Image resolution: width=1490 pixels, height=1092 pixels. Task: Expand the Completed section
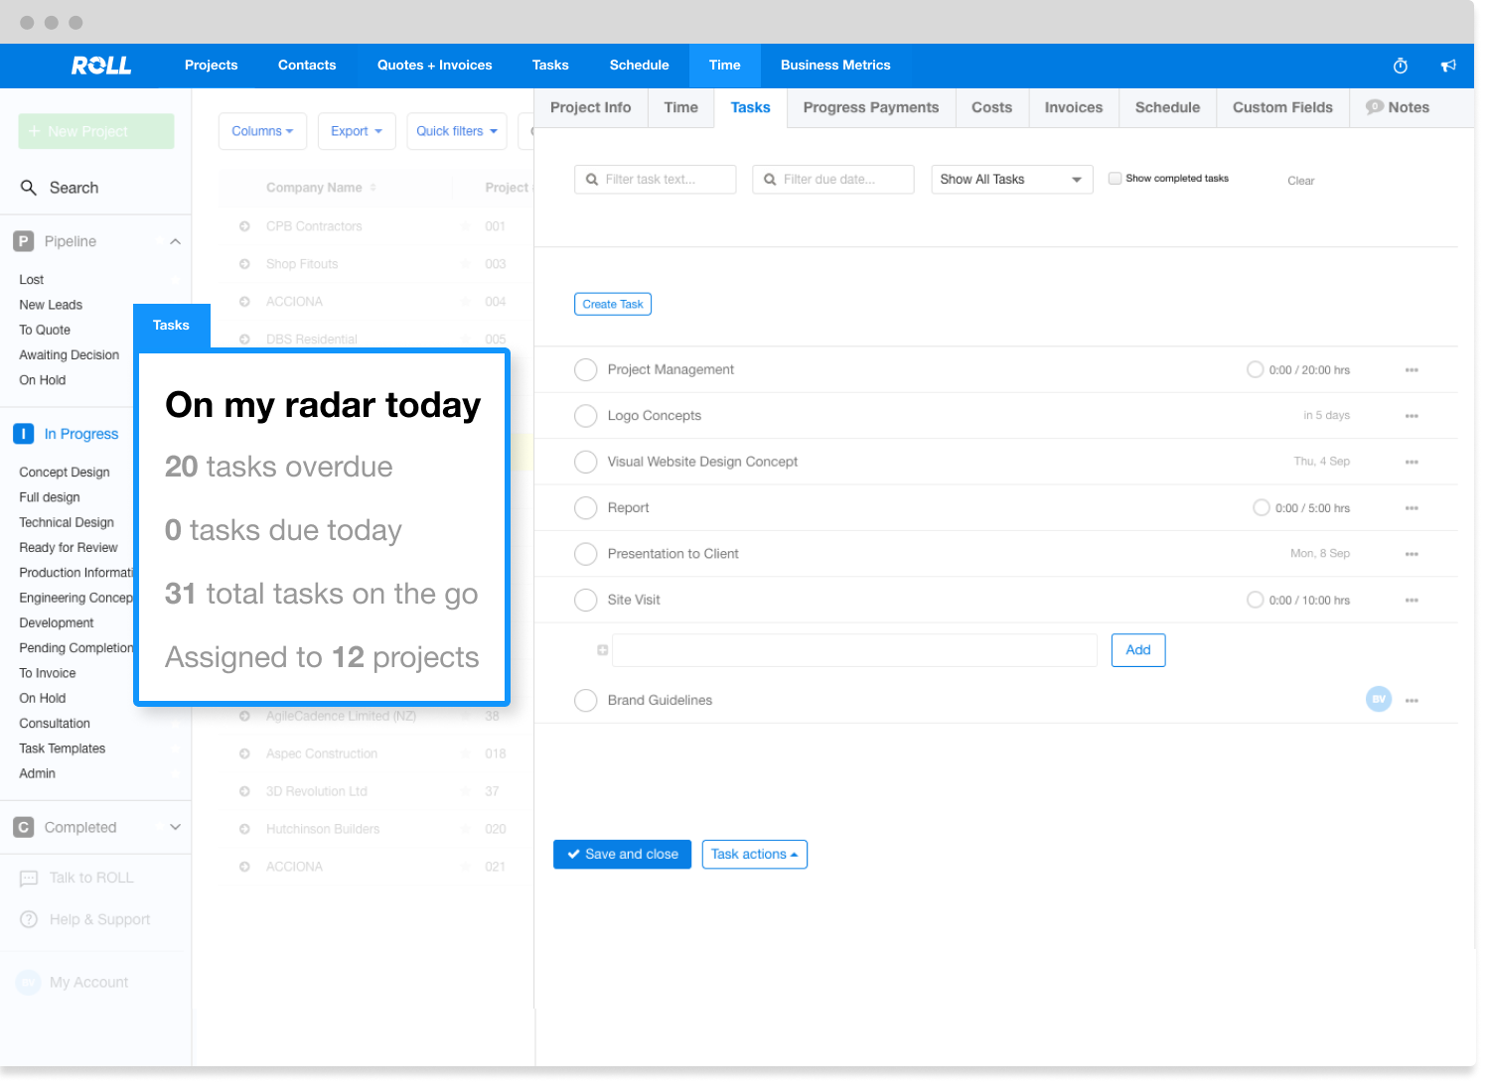[175, 827]
